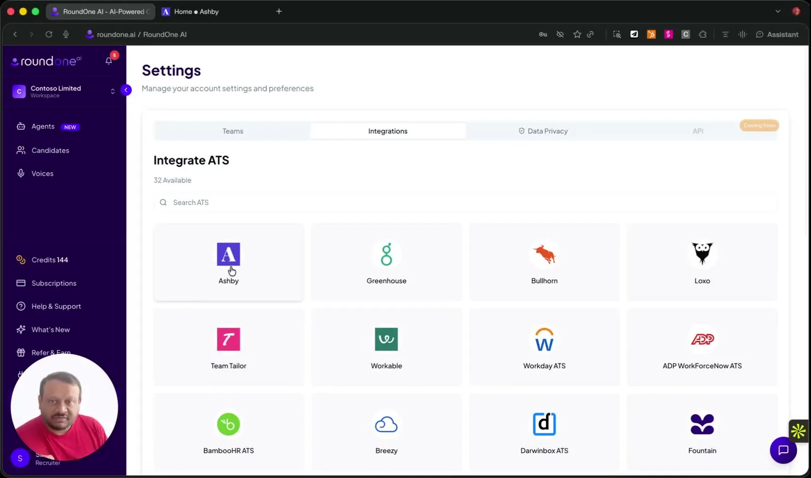This screenshot has width=811, height=478.
Task: Pick the BambooHR ATS logo
Action: pos(229,424)
